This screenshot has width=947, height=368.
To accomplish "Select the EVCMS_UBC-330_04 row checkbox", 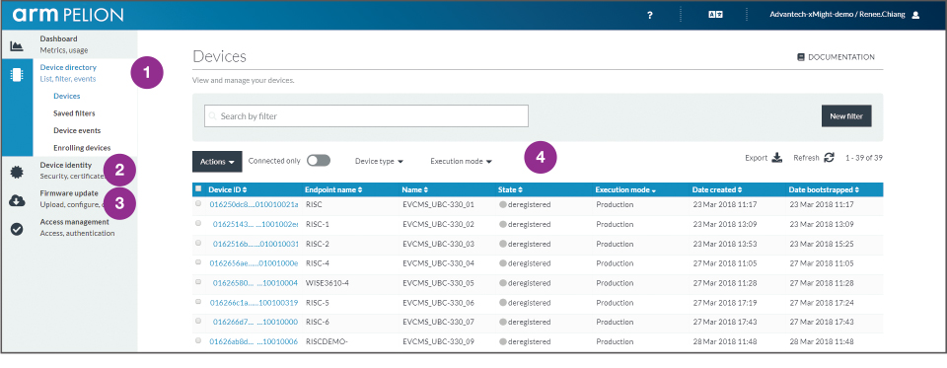I will pos(198,262).
